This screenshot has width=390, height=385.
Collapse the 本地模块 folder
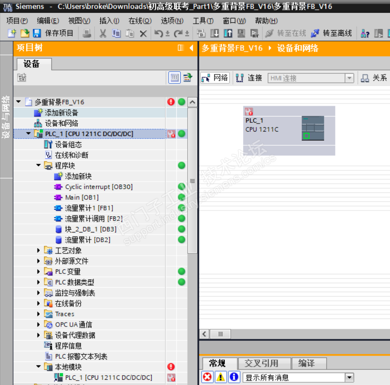point(38,366)
